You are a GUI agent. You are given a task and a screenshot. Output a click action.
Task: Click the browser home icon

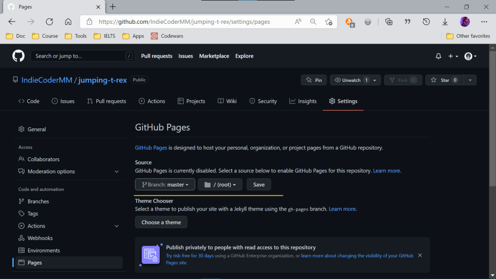click(68, 22)
